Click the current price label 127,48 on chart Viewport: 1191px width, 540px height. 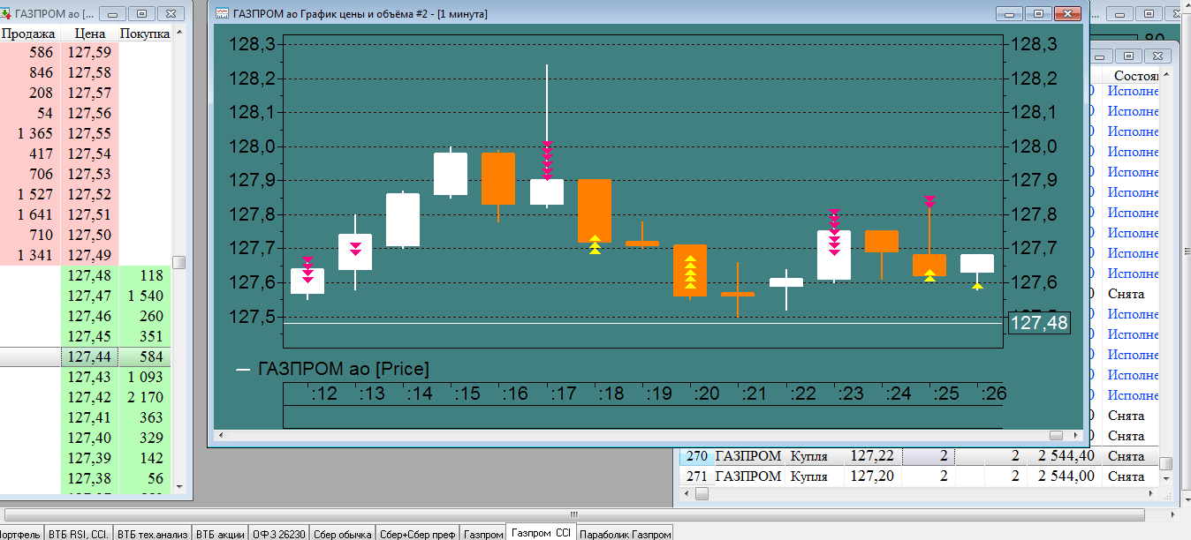(1039, 323)
